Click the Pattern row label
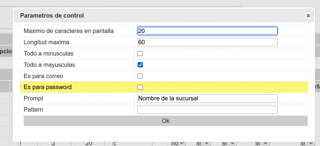 pos(33,110)
